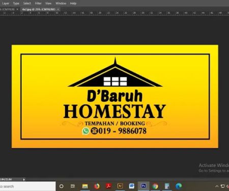229x191 pixels.
Task: Open Calculator from taskbar
Action: [x=167, y=186]
